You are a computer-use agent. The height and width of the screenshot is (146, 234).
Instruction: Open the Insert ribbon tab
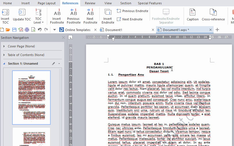pyautogui.click(x=25, y=3)
